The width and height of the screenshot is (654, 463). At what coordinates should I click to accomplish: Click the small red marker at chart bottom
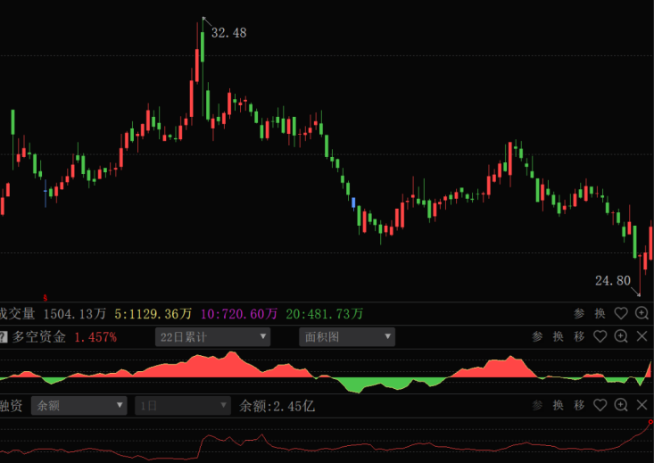[x=45, y=298]
